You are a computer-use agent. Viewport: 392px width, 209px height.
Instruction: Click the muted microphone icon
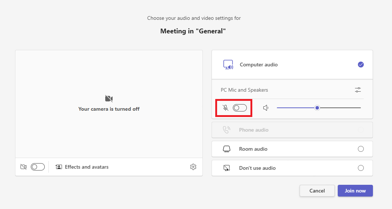click(226, 108)
